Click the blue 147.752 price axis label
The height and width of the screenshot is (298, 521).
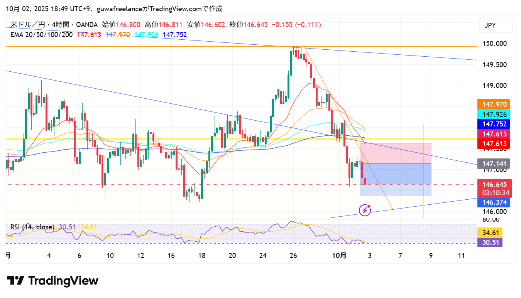(494, 124)
